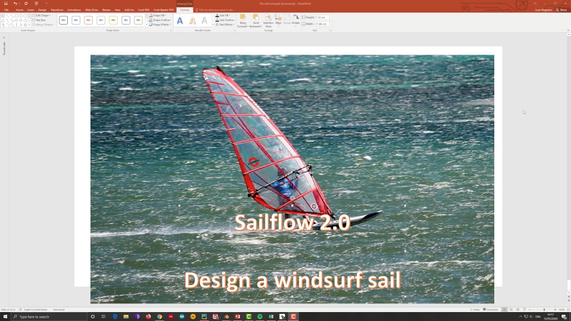Screen dimensions: 571x321
Task: Click the Save icon in quick access toolbar
Action: [6, 4]
